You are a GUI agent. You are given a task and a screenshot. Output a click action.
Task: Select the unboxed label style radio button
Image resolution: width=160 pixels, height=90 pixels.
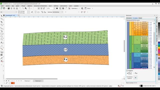pos(134,73)
